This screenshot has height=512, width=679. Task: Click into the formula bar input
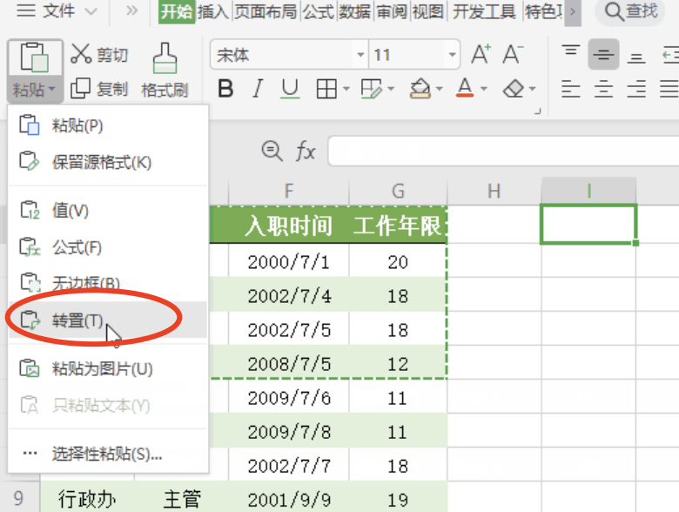(503, 152)
